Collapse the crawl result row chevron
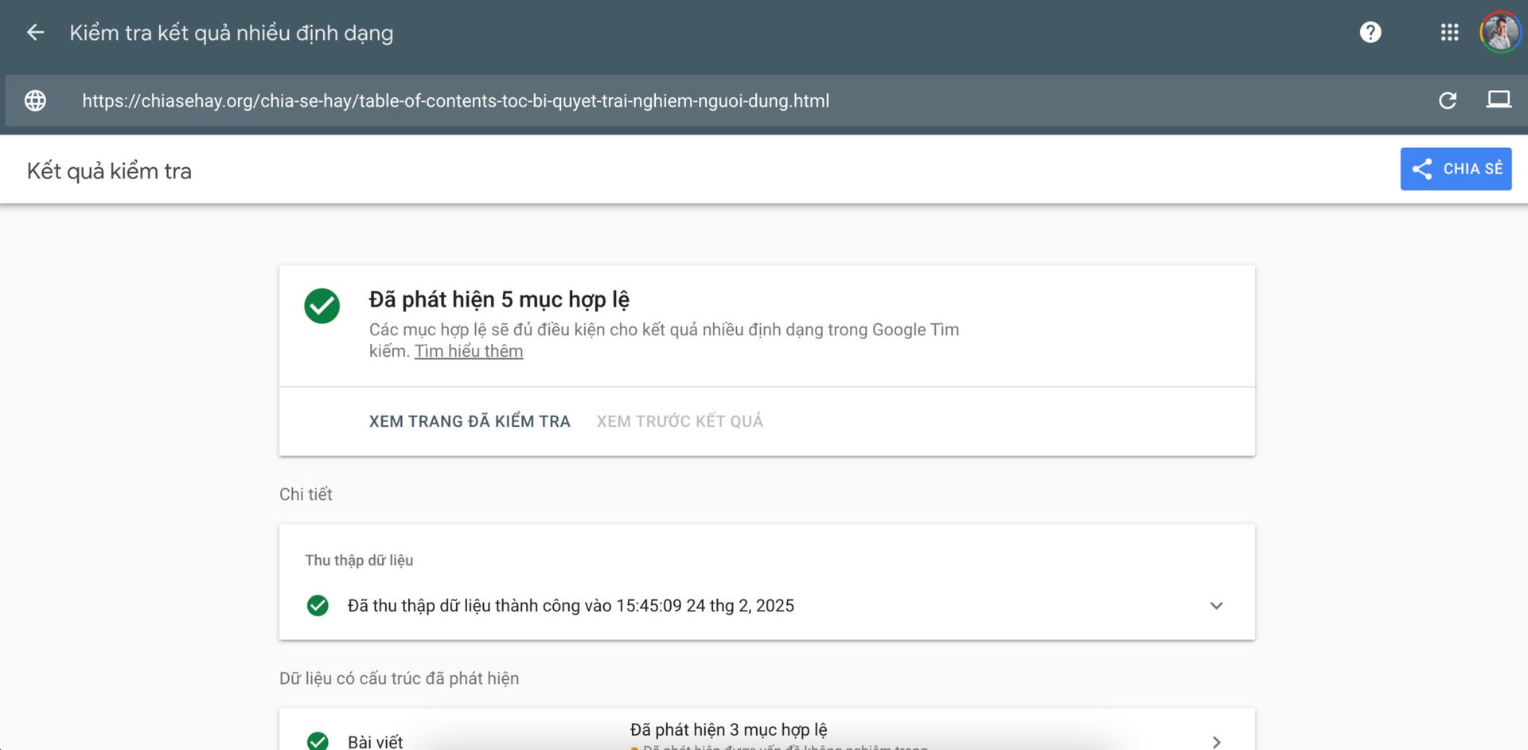1528x750 pixels. tap(1216, 606)
